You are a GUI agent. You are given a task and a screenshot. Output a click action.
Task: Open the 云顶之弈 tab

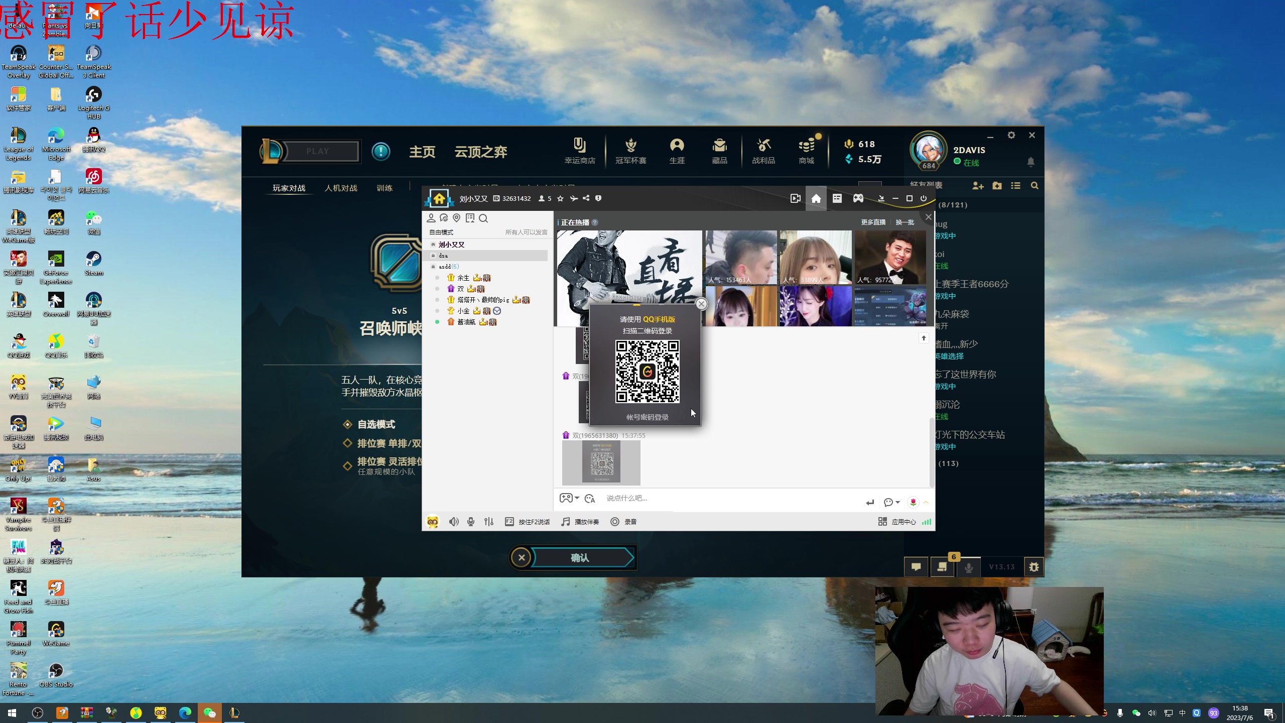[480, 152]
